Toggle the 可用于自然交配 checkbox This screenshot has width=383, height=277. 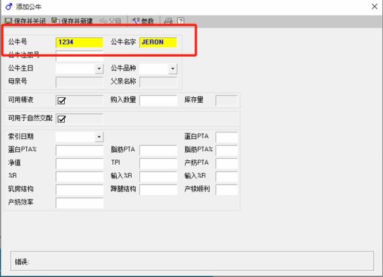(61, 119)
